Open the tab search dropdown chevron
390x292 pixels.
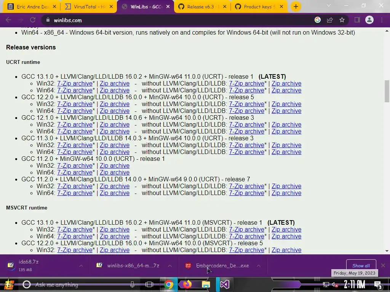coord(329,5)
